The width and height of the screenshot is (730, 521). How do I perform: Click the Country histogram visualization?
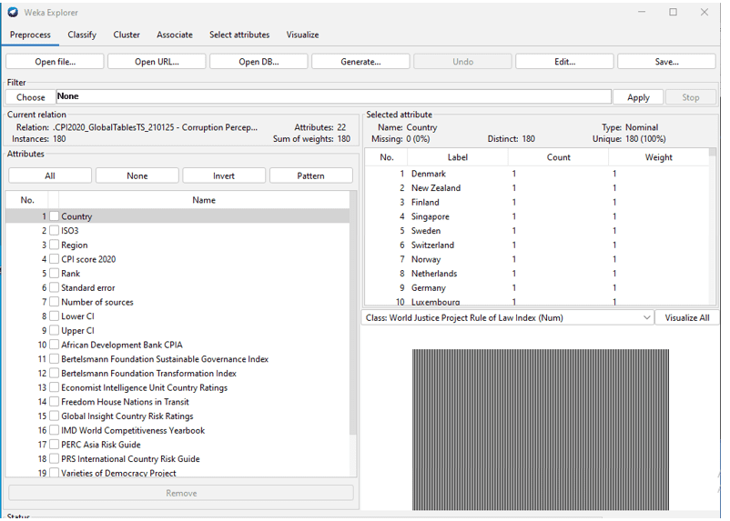tap(541, 429)
